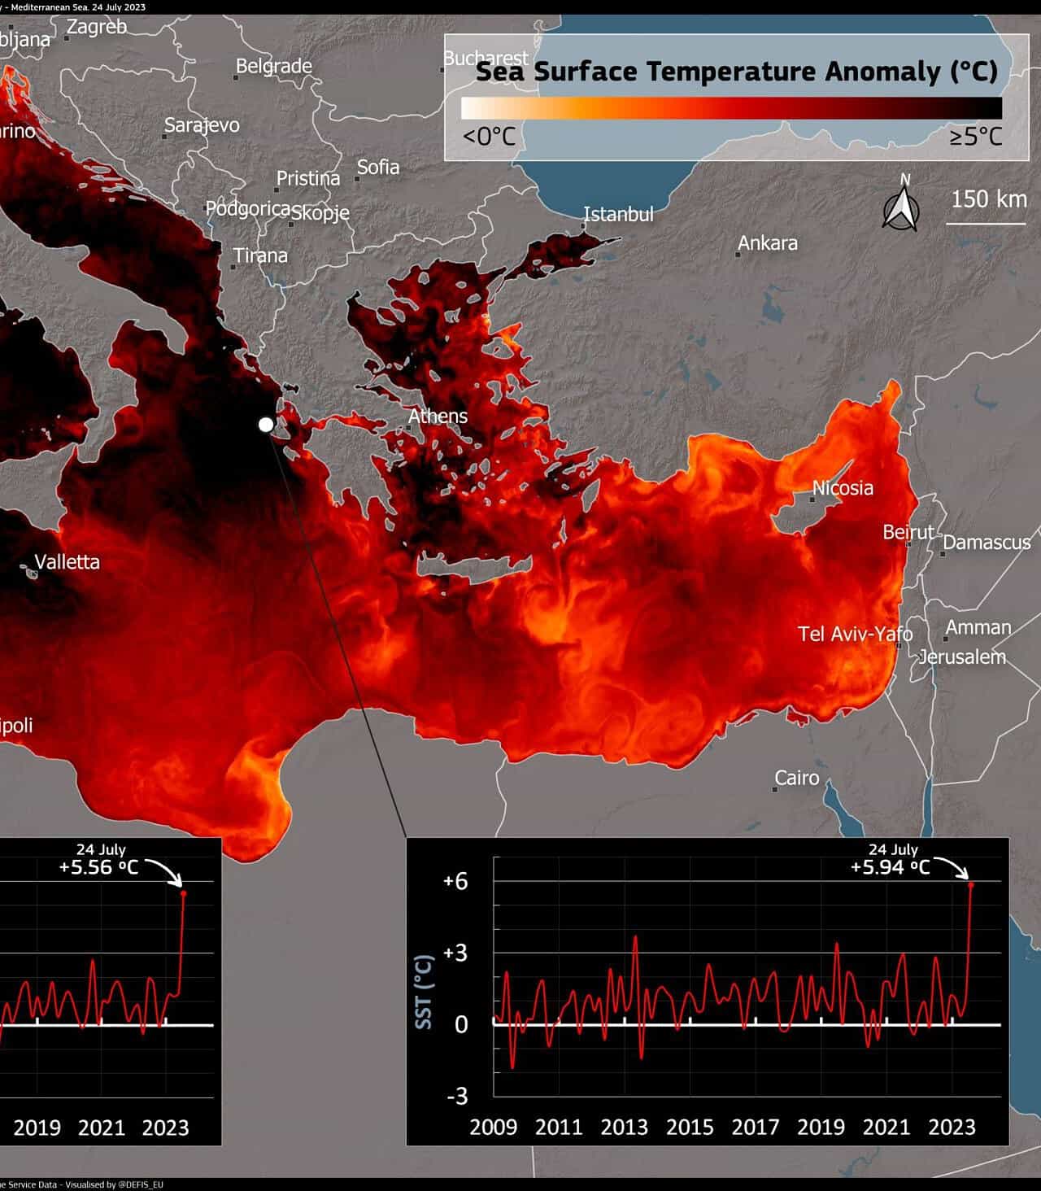The width and height of the screenshot is (1041, 1191).
Task: Click the Ankara city label
Action: click(768, 243)
